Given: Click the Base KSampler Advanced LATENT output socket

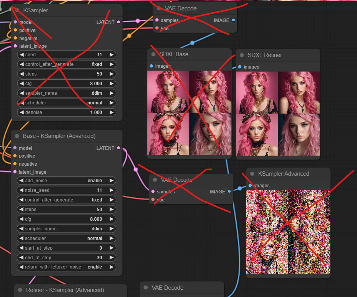Looking at the screenshot, I should click(x=118, y=148).
